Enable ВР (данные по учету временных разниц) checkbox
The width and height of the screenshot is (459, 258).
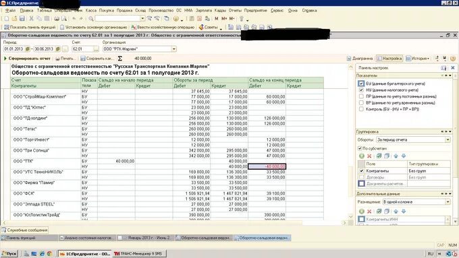click(x=361, y=103)
